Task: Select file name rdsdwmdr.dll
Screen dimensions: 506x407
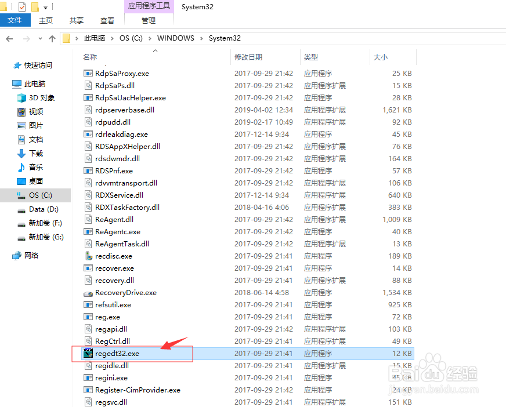Action: [117, 159]
